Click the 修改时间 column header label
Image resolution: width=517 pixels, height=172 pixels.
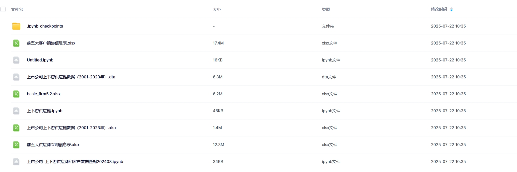[439, 10]
